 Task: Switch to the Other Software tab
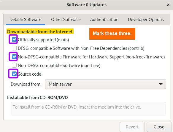tap(66, 20)
